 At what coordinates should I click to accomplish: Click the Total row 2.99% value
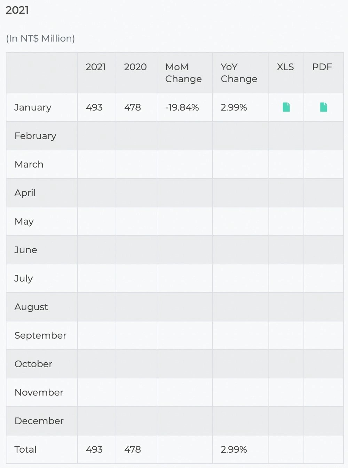[234, 450]
